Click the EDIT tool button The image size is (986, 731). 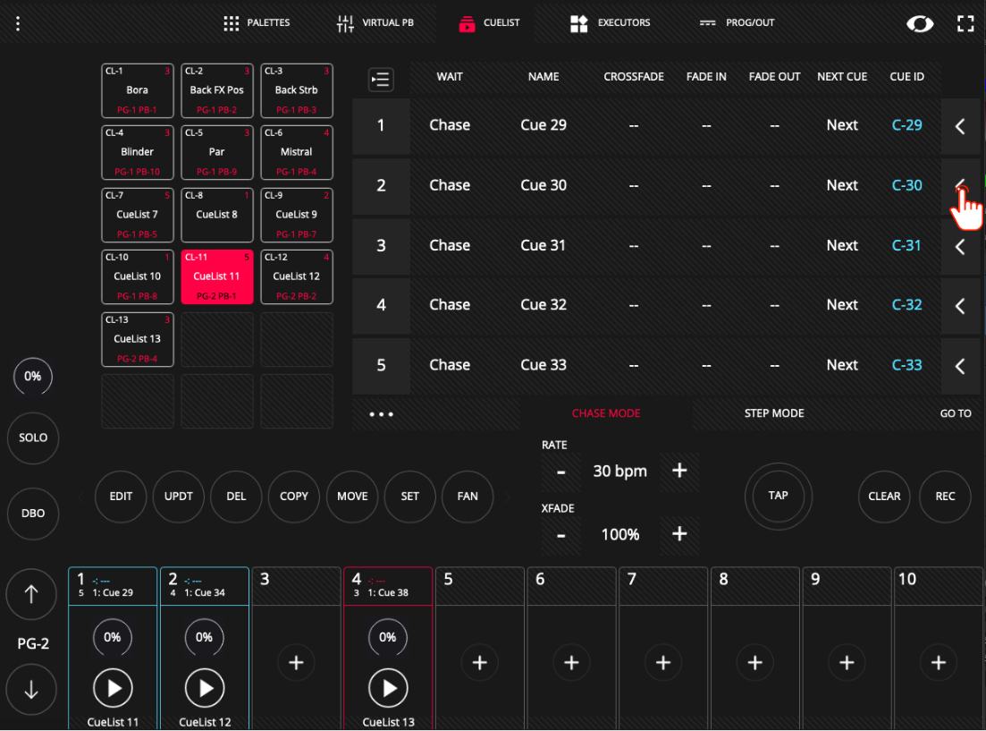point(121,497)
